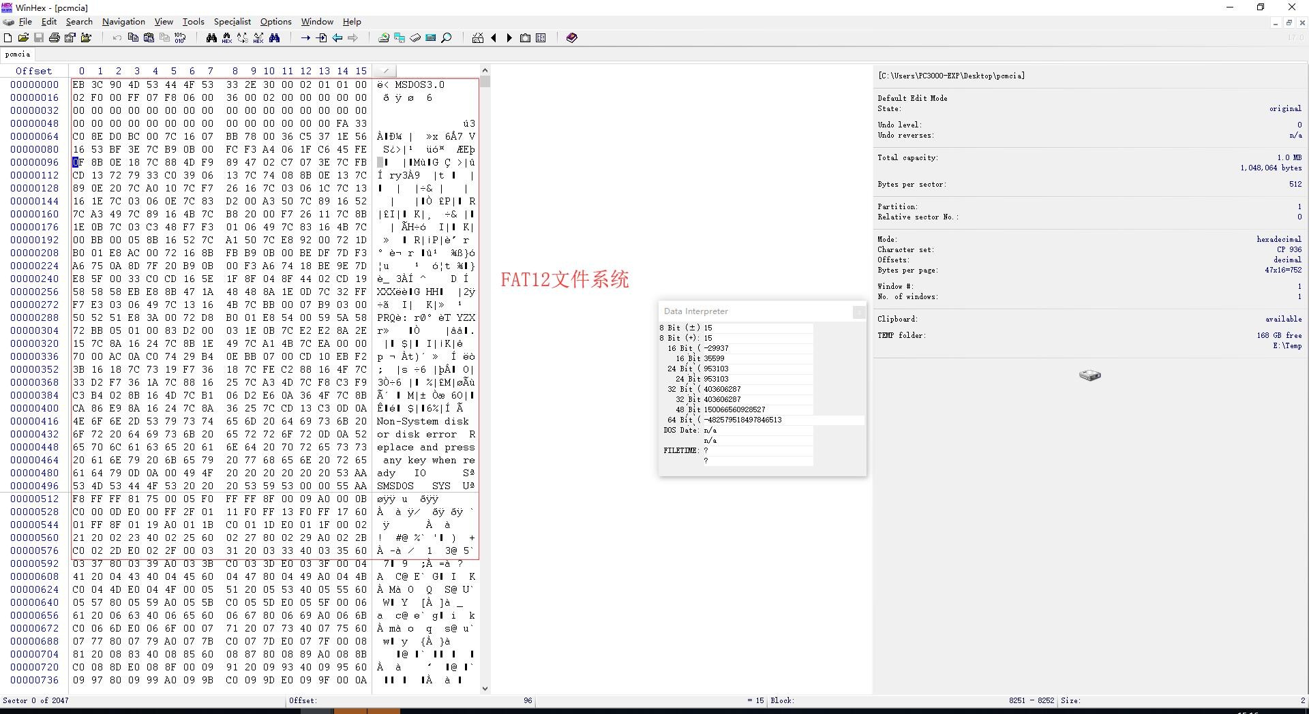Screen dimensions: 1309x714
Task: Click the offset label 00000512
Action: click(35, 499)
